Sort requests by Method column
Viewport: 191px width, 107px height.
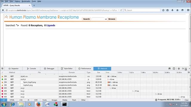click(12, 73)
